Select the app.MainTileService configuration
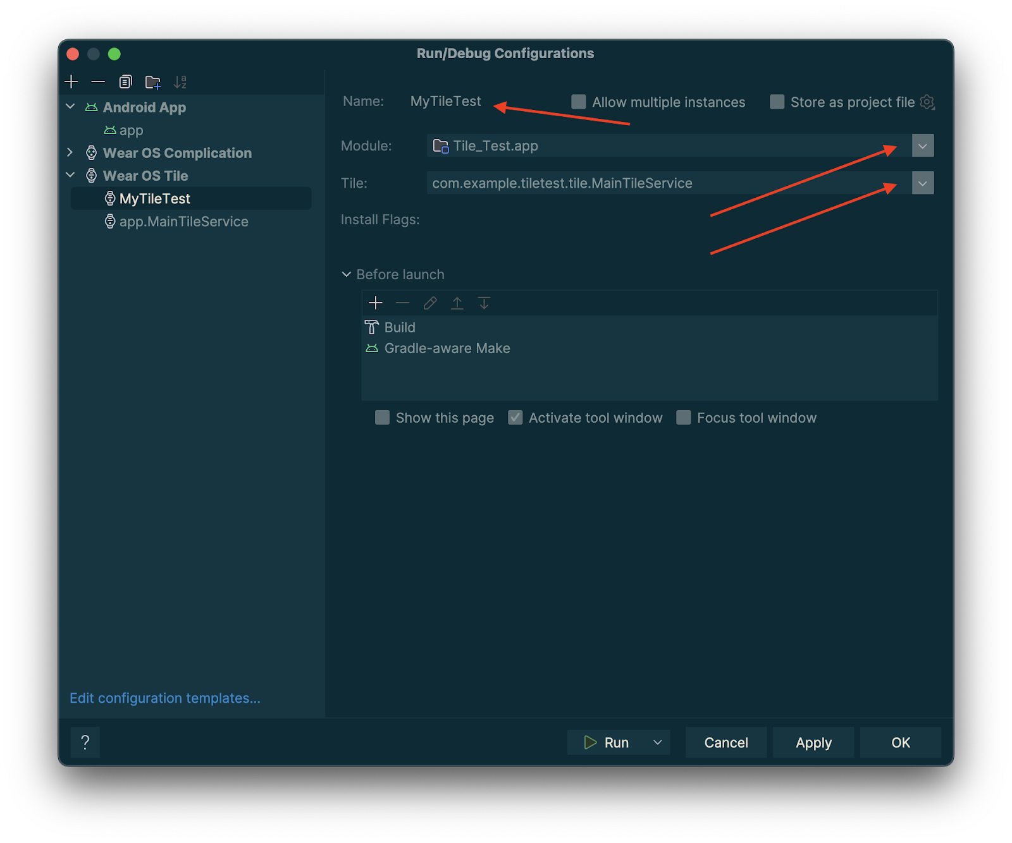 (x=183, y=221)
